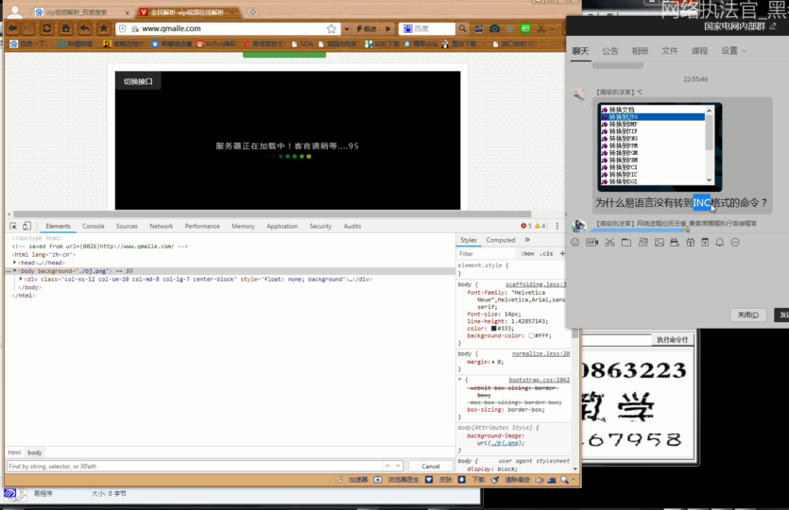789x510 pixels.
Task: Click the 切换接口 button on video player
Action: [x=137, y=81]
